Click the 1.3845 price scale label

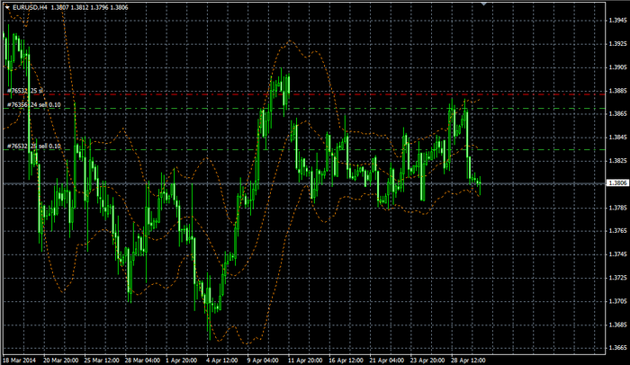click(x=617, y=138)
